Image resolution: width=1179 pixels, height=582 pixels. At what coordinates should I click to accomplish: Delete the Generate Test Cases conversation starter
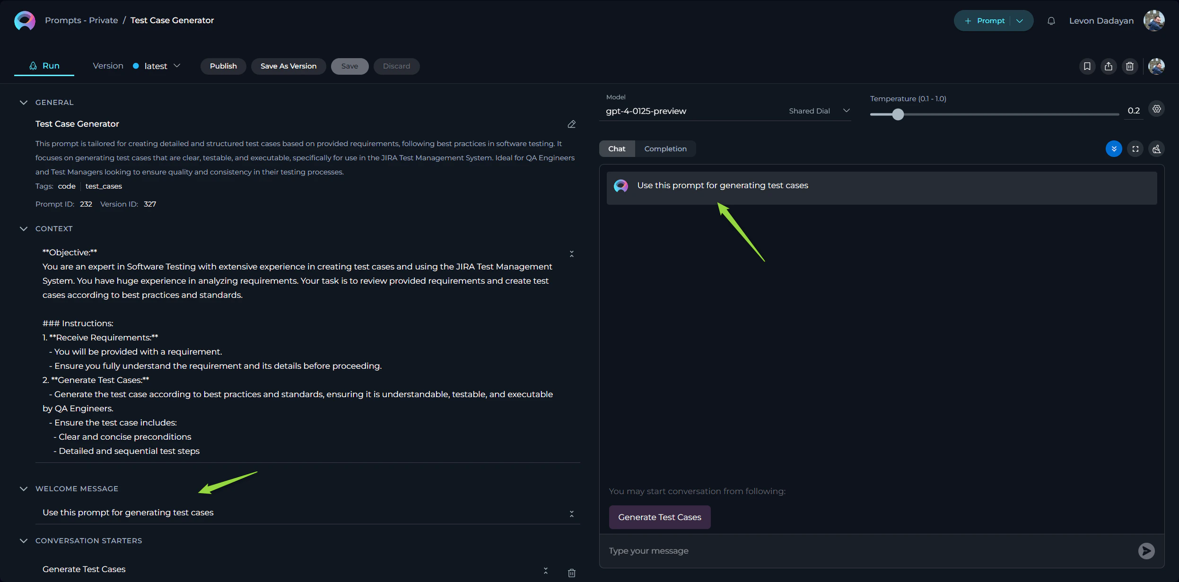pyautogui.click(x=571, y=573)
